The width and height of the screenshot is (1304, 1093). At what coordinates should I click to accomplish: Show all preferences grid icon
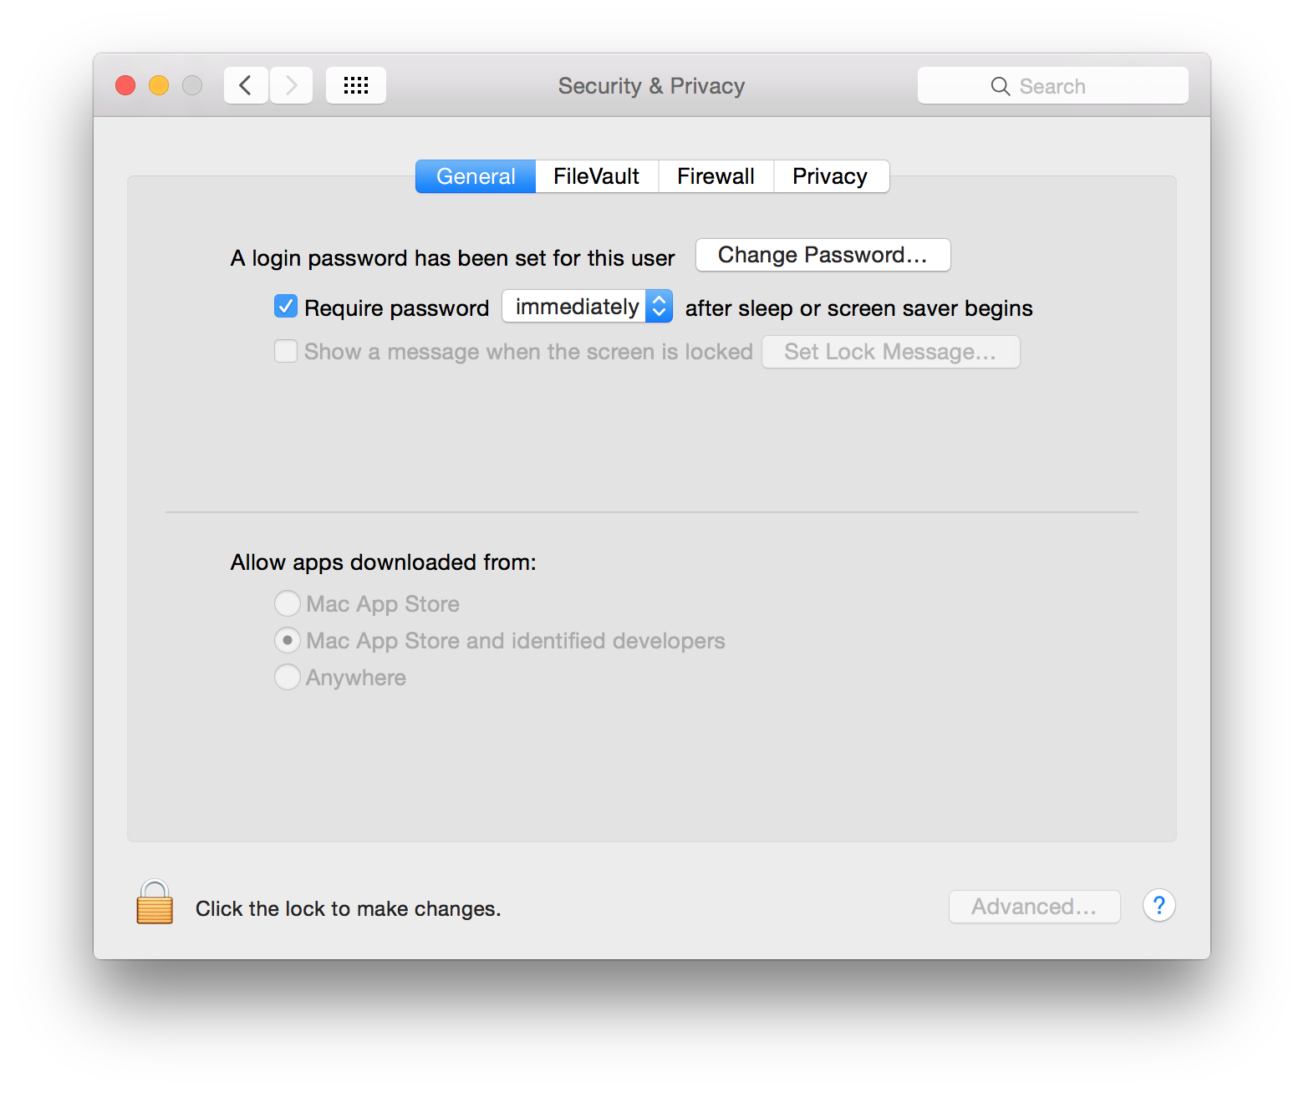356,85
